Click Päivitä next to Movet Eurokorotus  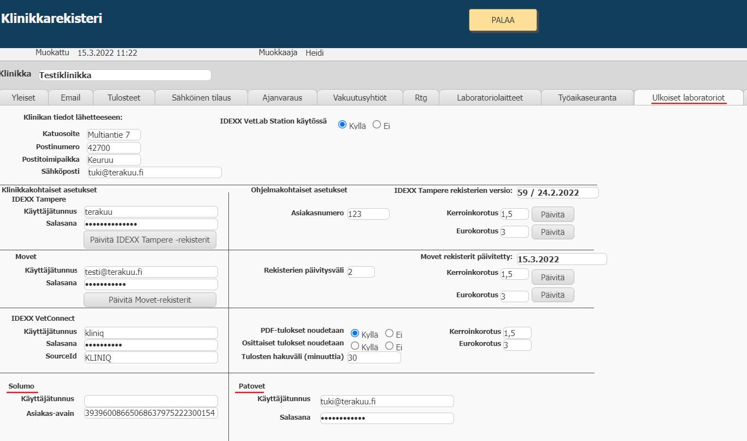552,295
